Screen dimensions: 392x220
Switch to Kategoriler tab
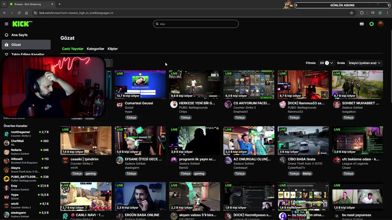(x=96, y=49)
